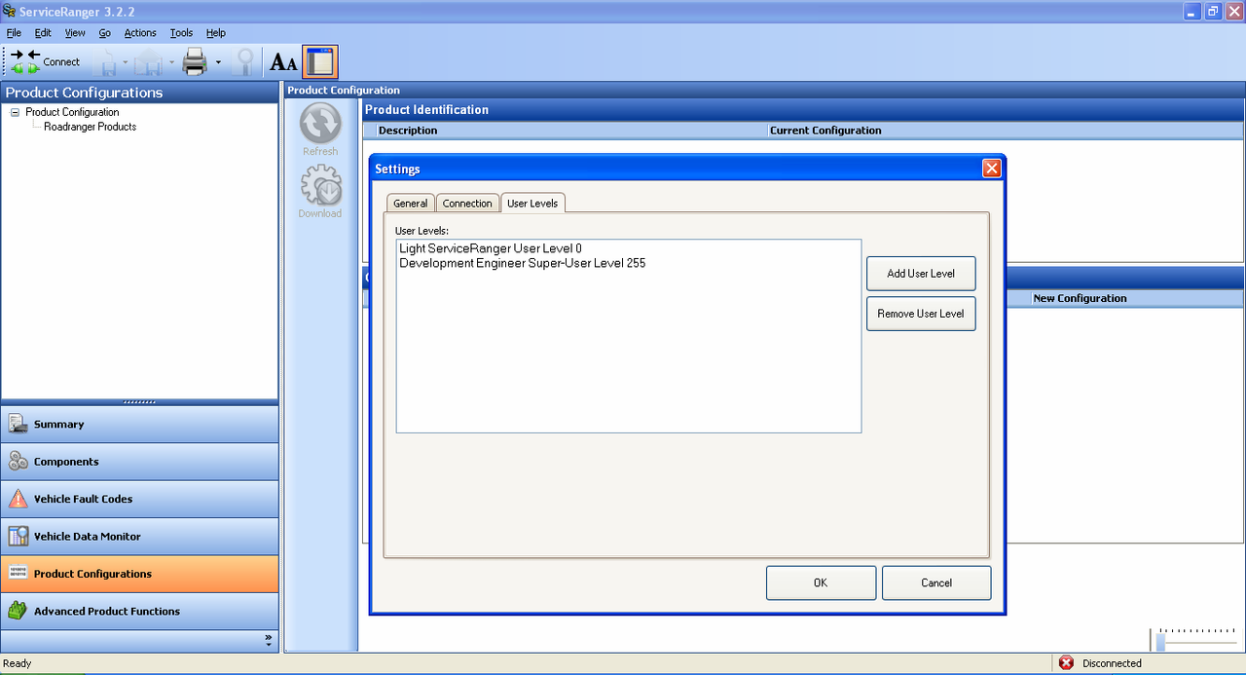
Task: Click the navigation pane splitter grip
Action: click(139, 402)
